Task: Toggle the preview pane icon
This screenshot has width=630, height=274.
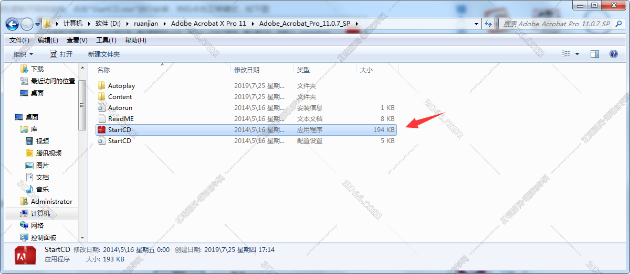Action: tap(595, 54)
